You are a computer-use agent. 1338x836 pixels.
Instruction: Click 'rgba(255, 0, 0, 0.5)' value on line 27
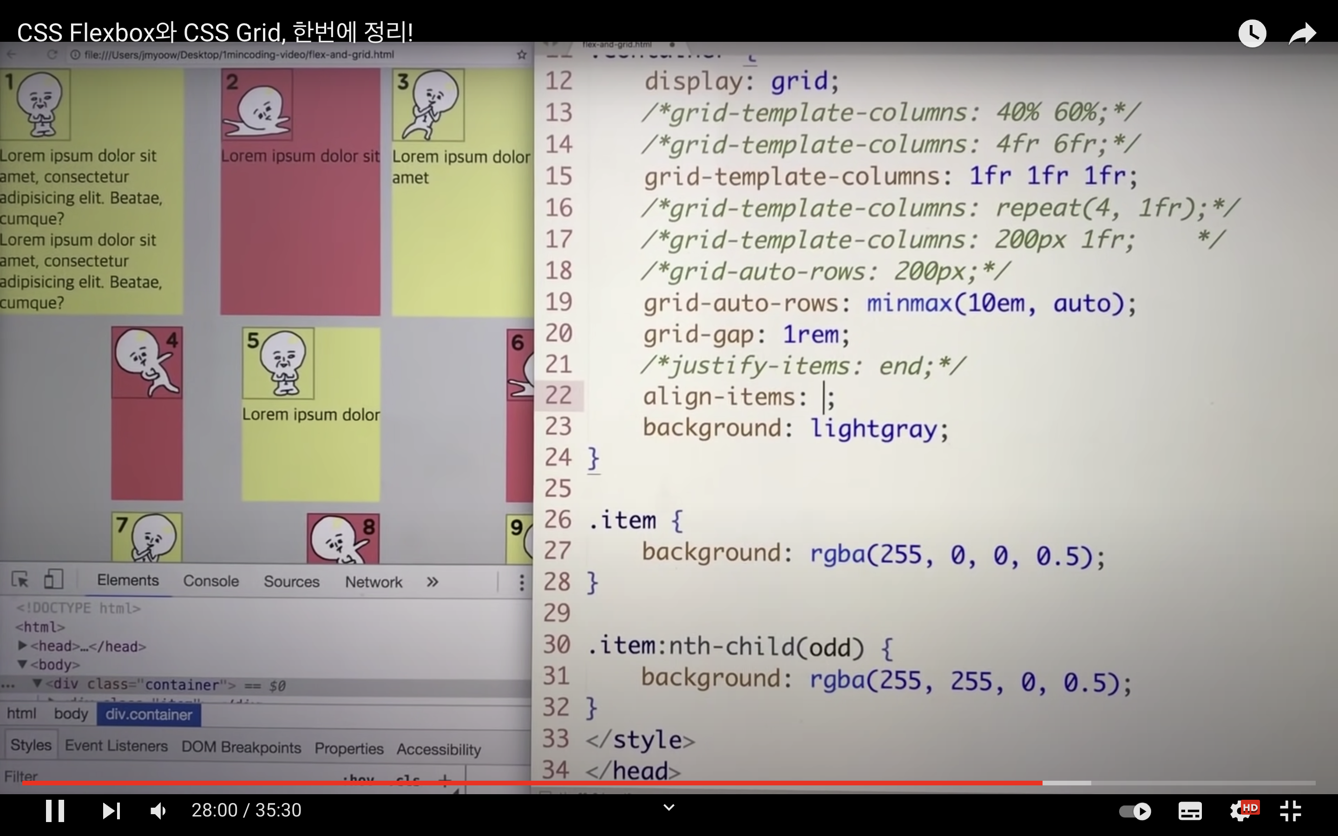951,555
